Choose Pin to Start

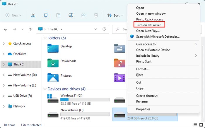pyautogui.click(x=144, y=61)
